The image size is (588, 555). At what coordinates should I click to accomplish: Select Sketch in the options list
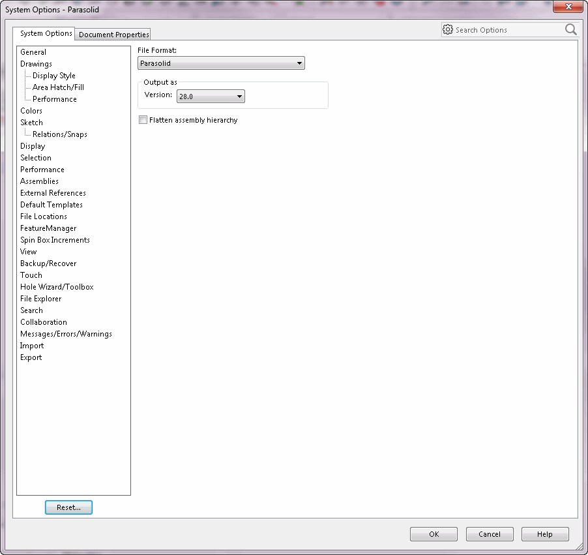pos(31,123)
